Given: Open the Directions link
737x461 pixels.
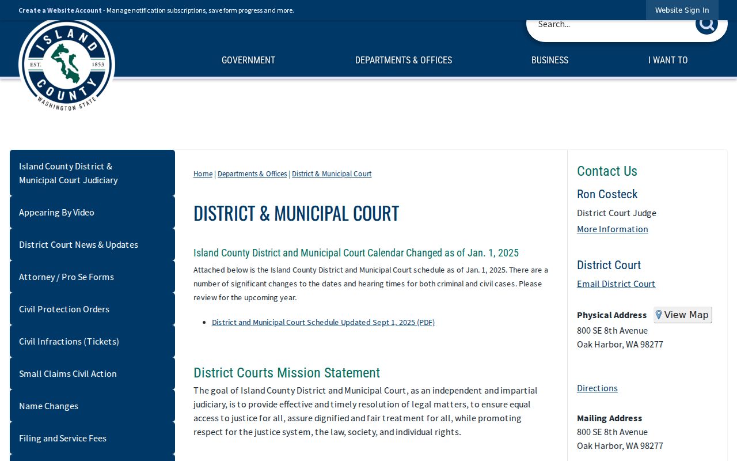Looking at the screenshot, I should point(597,388).
